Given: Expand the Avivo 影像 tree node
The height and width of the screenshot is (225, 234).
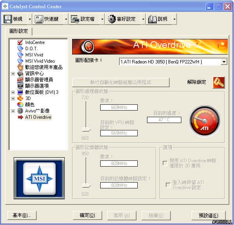Looking at the screenshot, I should 13,111.
